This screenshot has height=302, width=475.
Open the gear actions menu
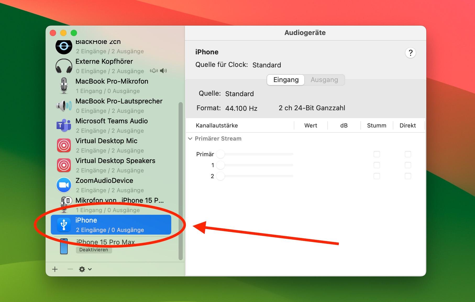(x=85, y=269)
